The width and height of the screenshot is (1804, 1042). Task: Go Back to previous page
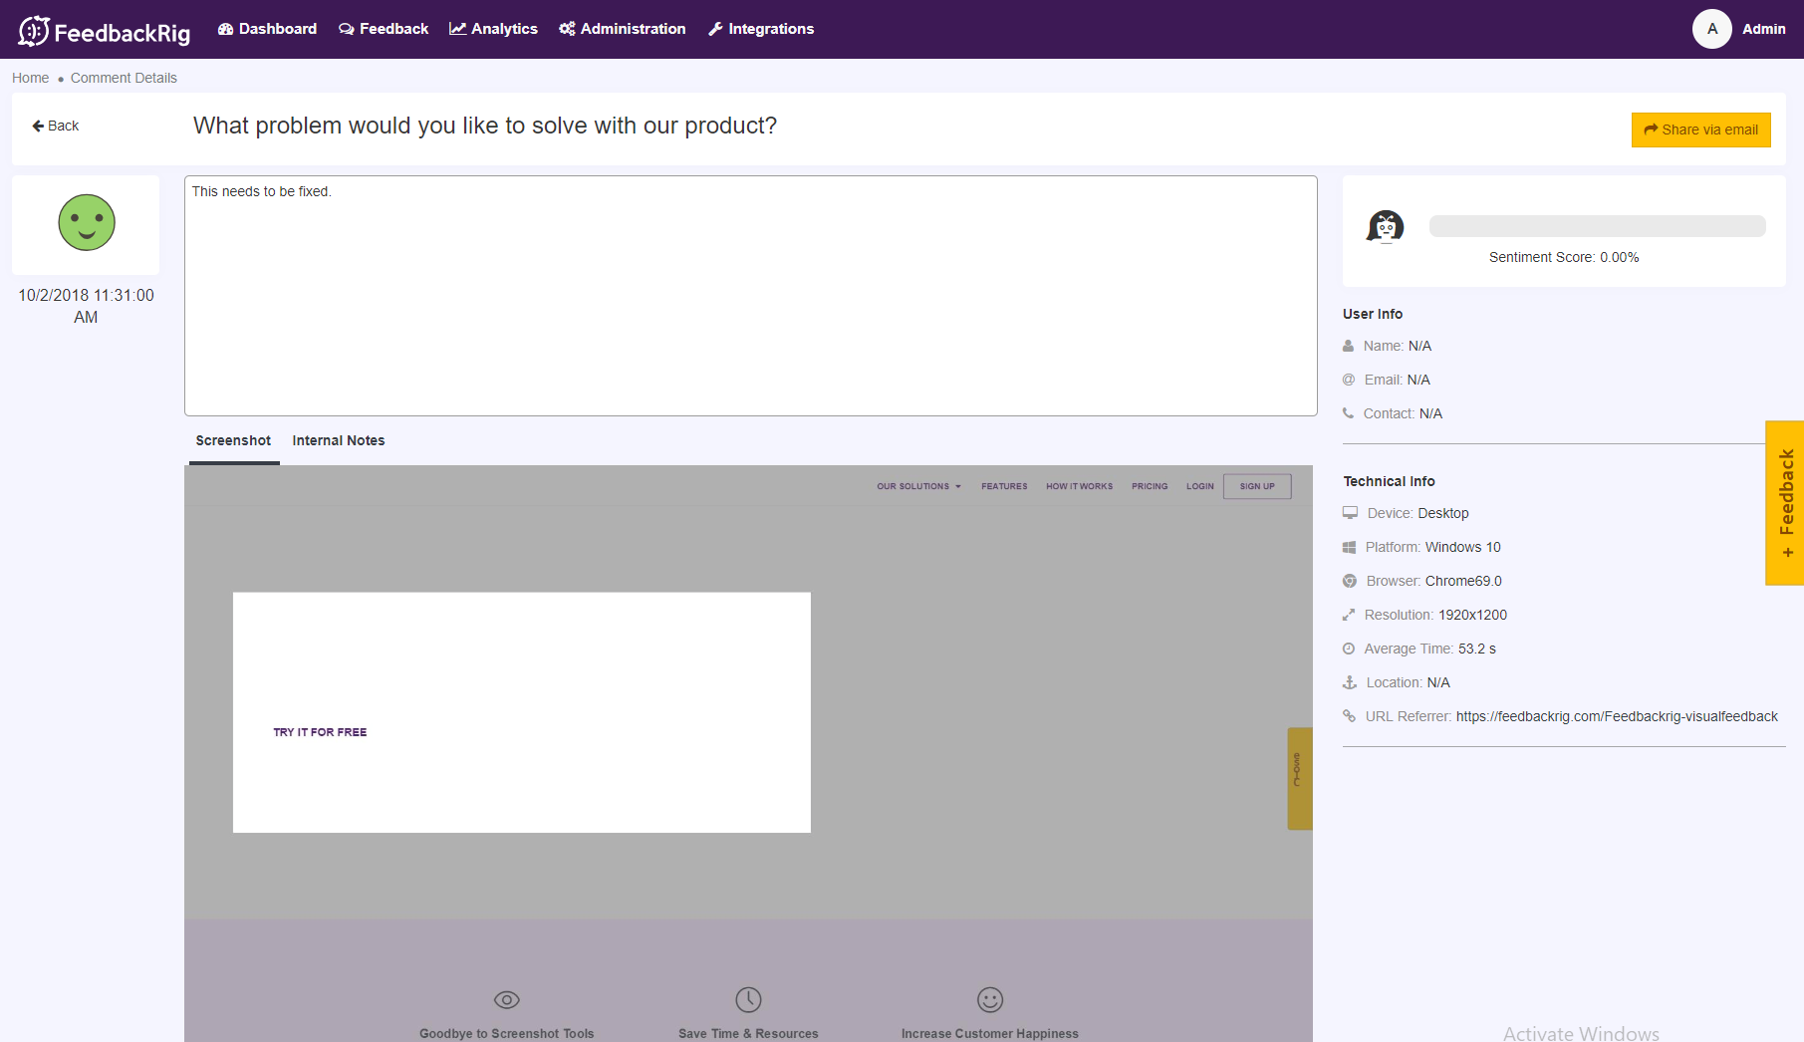(x=56, y=126)
